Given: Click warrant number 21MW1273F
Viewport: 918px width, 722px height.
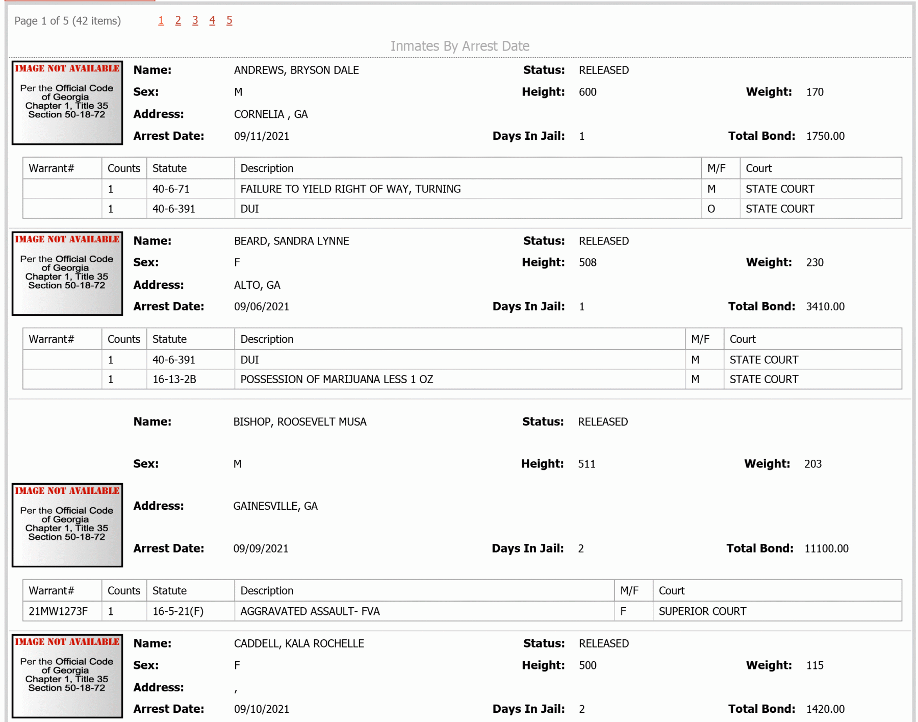Looking at the screenshot, I should coord(58,611).
